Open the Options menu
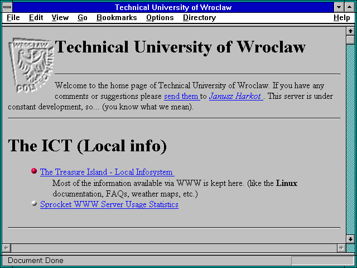Image resolution: width=357 pixels, height=268 pixels. click(160, 18)
